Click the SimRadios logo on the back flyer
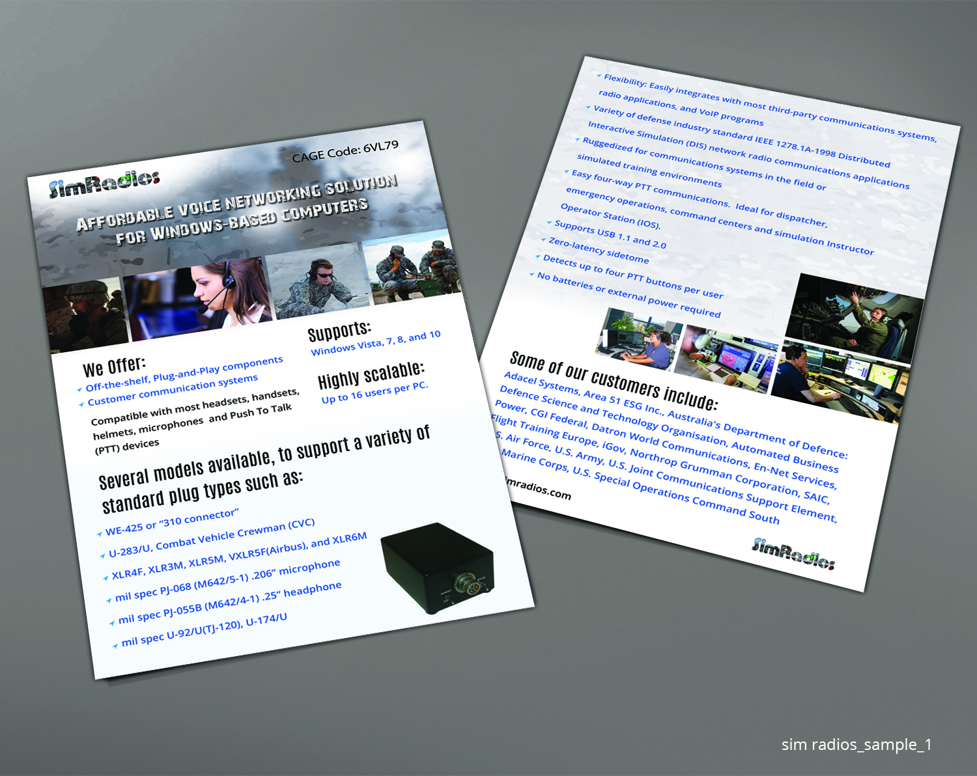The width and height of the screenshot is (977, 776). [x=793, y=553]
